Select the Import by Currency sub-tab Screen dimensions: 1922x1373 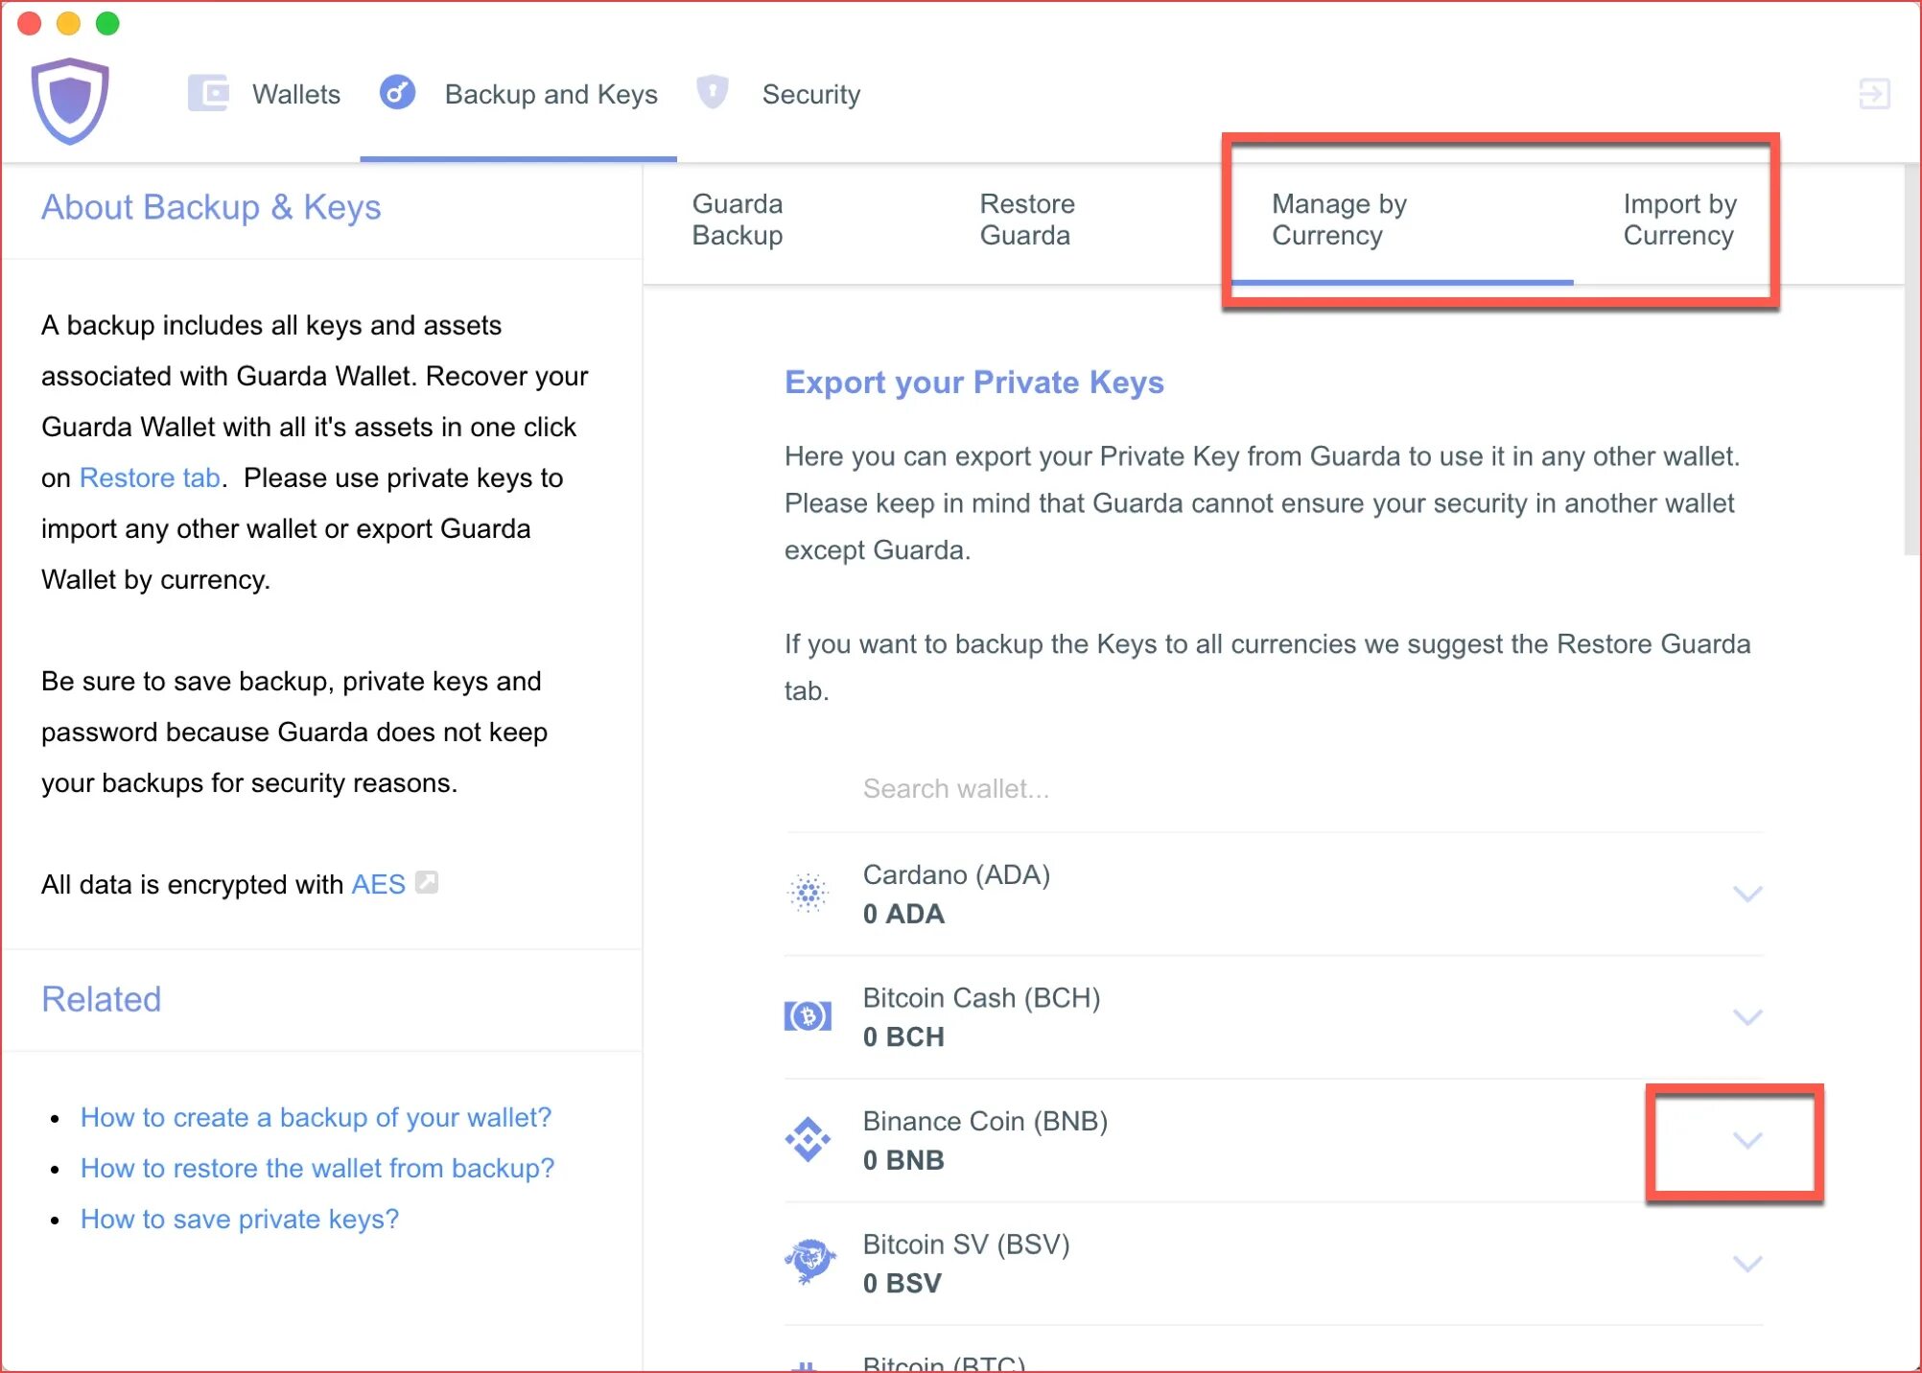1679,220
